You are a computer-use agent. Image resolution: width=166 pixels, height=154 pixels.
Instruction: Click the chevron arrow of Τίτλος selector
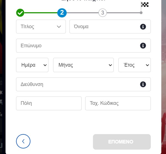click(59, 27)
